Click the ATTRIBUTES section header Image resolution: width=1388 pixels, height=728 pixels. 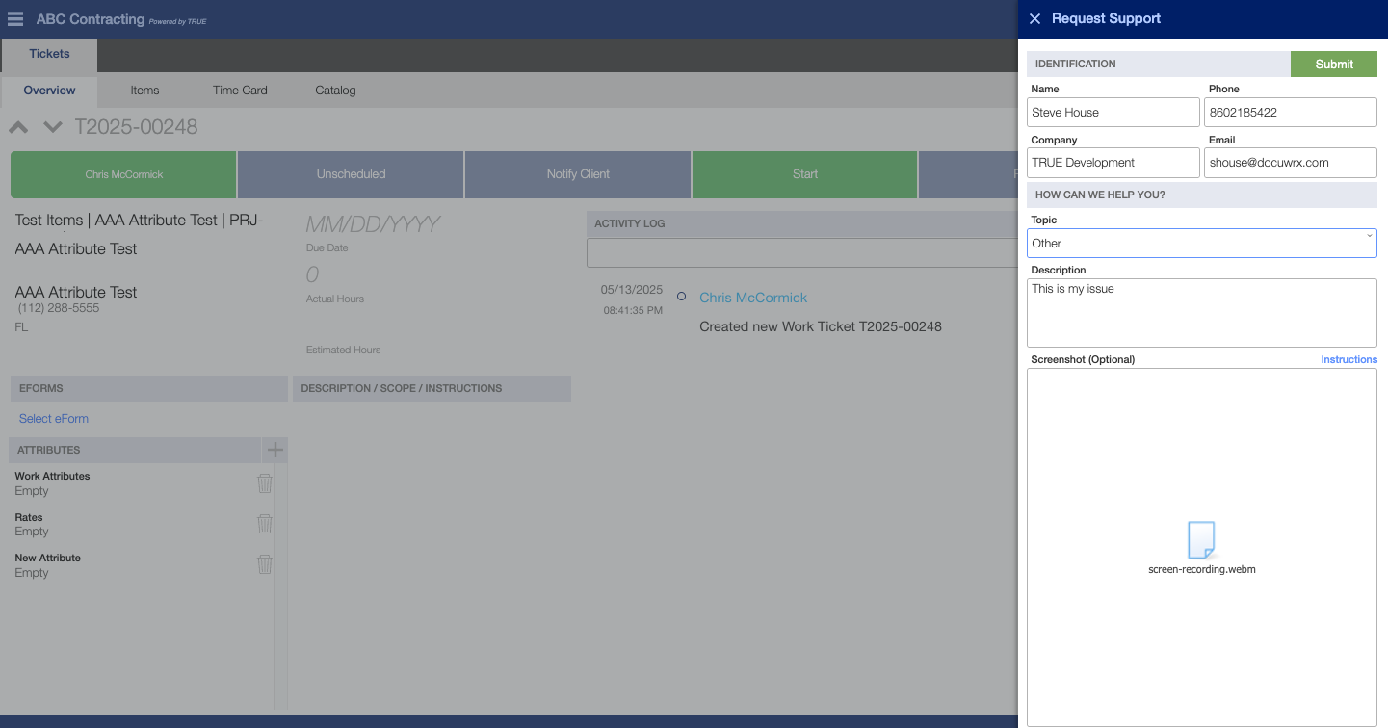click(x=136, y=450)
